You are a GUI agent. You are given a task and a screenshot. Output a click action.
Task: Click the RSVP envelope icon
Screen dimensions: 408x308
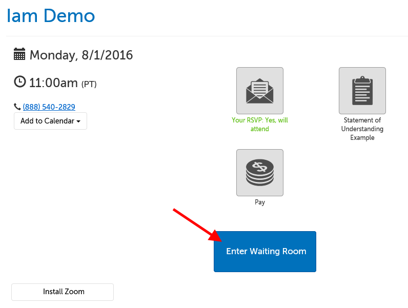259,91
